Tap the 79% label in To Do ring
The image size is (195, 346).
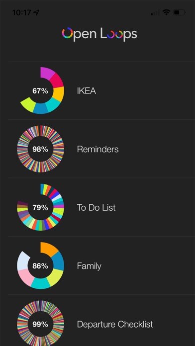[40, 208]
